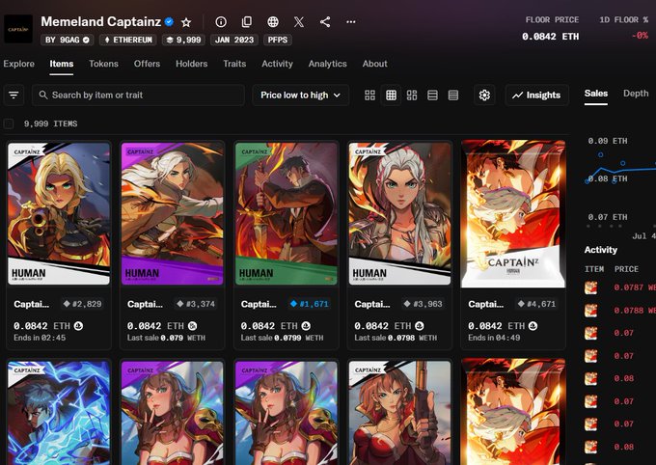
Task: Open the green Human card #1,671 image
Action: 287,214
